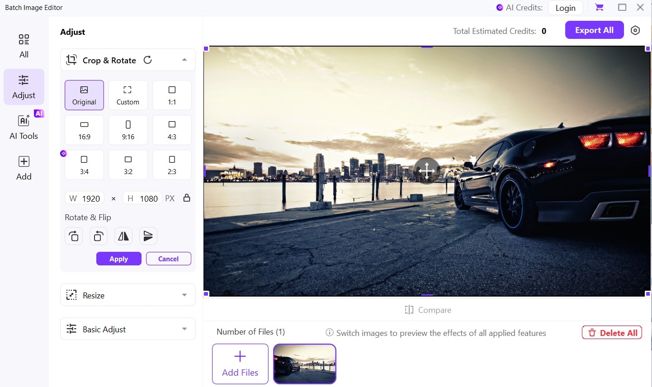Rotate image clockwise

(x=74, y=236)
